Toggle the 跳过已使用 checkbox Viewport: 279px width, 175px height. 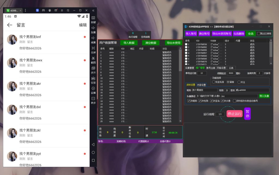(x=259, y=33)
